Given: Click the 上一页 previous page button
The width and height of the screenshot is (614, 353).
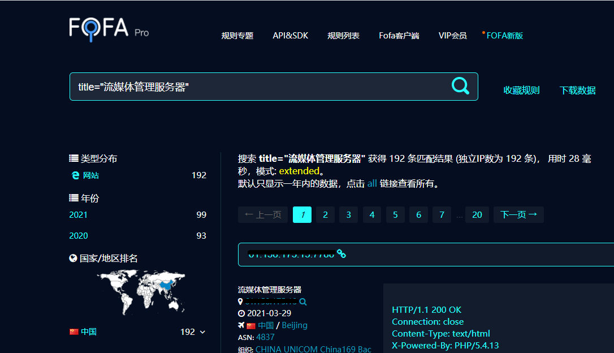Looking at the screenshot, I should (263, 215).
